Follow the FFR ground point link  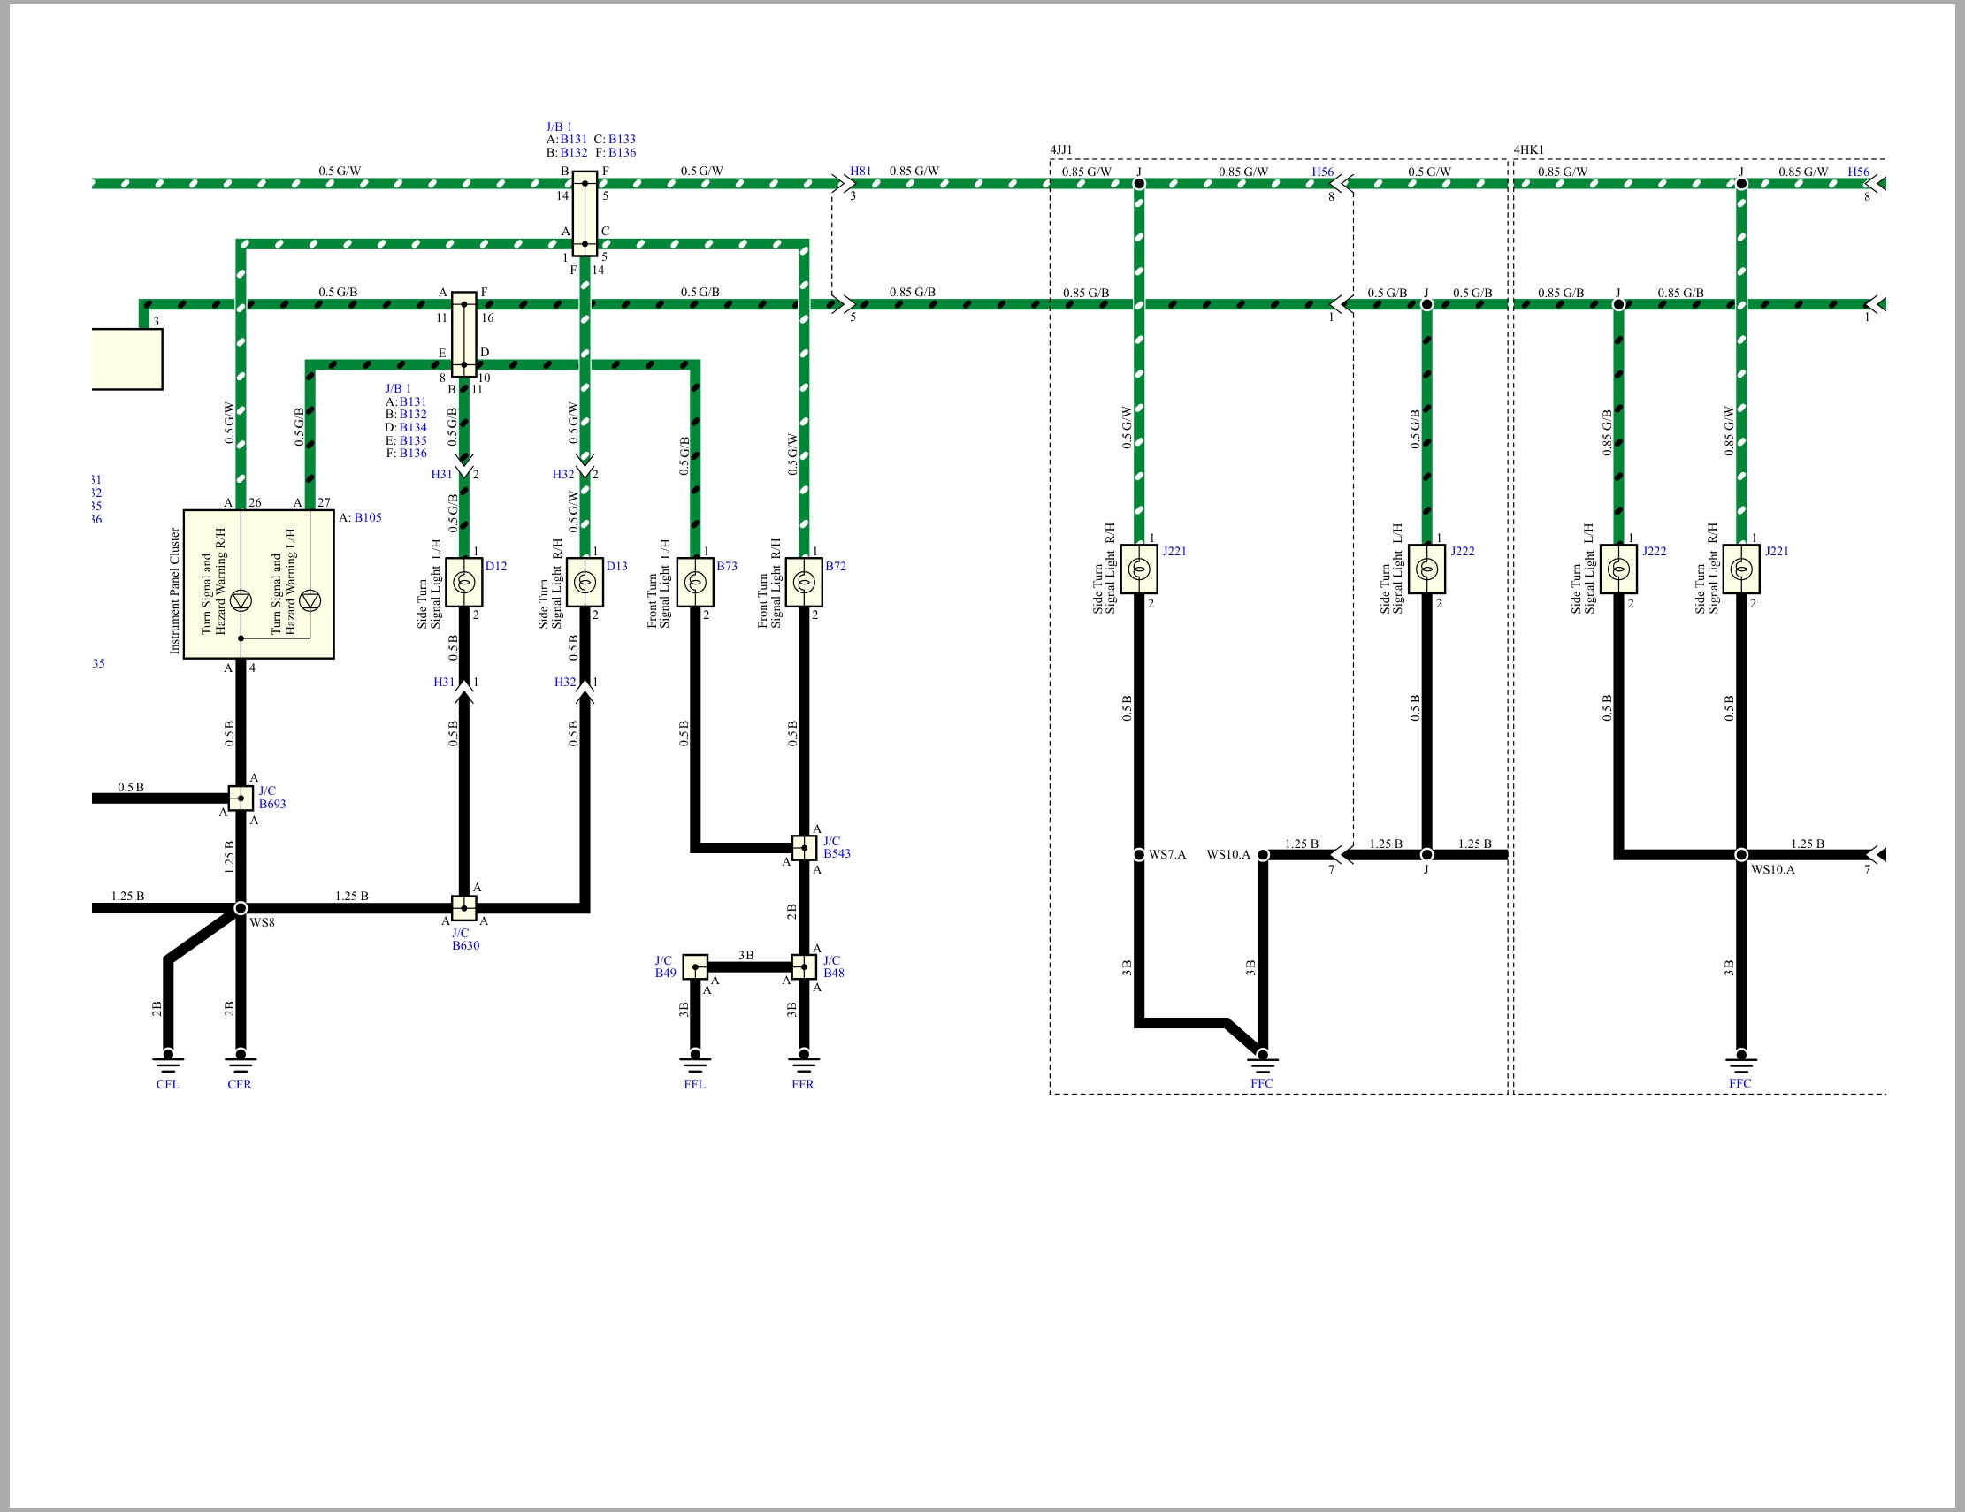click(x=803, y=1084)
